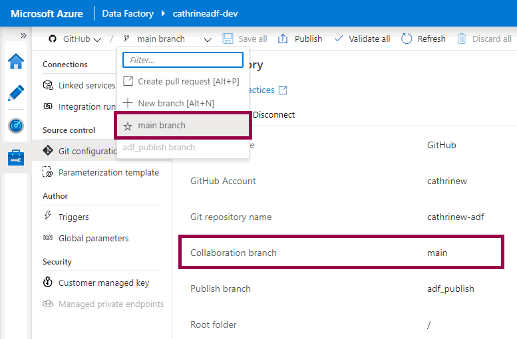This screenshot has height=339, width=517.
Task: Open Customer managed key settings
Action: (103, 282)
